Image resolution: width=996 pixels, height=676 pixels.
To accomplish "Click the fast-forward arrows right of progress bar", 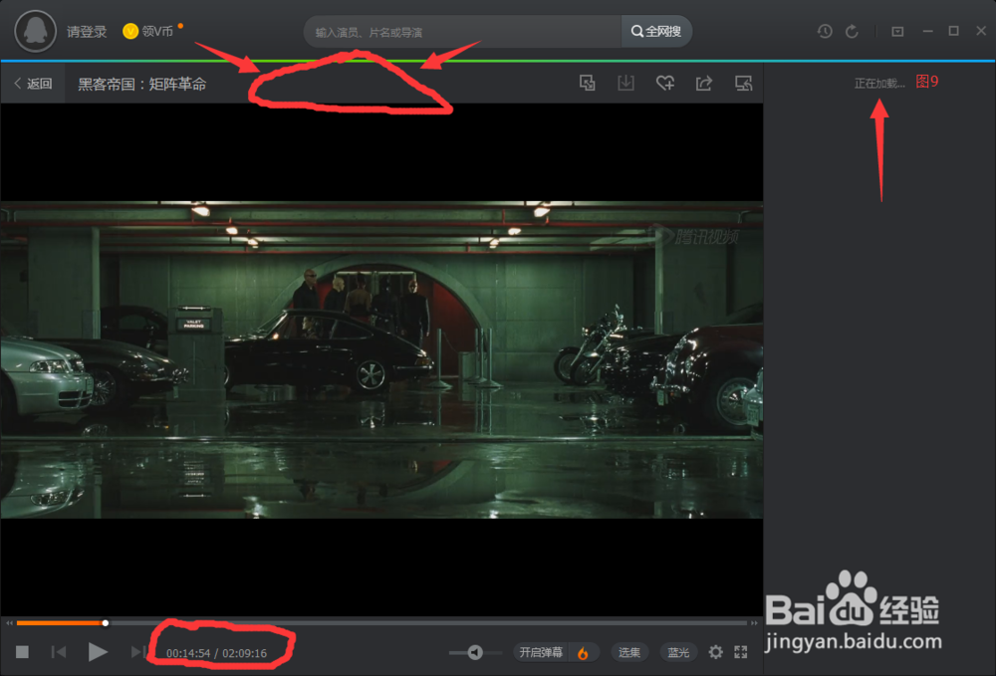I will coord(754,623).
